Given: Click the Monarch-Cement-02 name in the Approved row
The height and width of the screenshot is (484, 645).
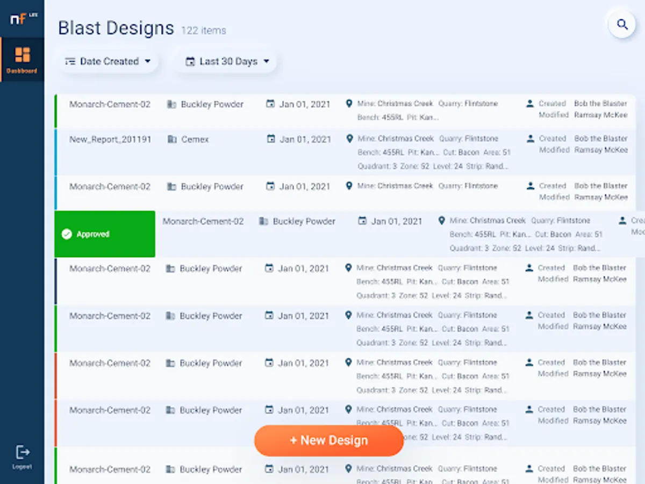Looking at the screenshot, I should pyautogui.click(x=203, y=221).
